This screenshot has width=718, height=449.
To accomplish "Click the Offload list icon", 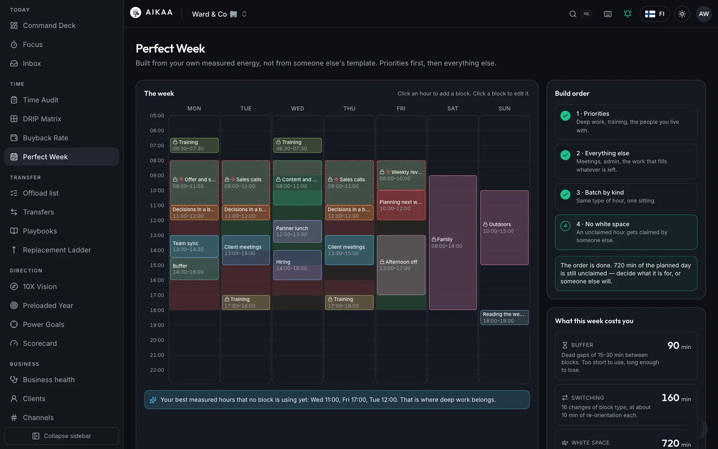I will (x=14, y=193).
